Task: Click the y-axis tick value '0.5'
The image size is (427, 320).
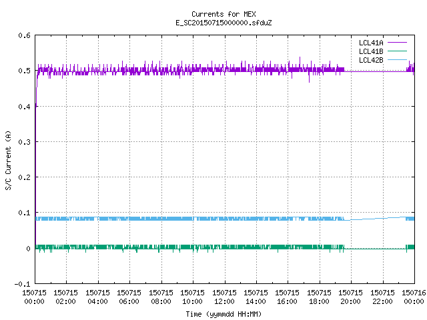Action: point(24,71)
